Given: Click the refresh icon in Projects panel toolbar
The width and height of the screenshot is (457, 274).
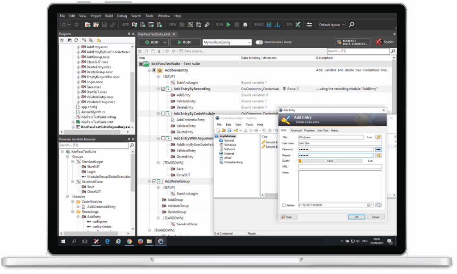Looking at the screenshot, I should pos(76,40).
